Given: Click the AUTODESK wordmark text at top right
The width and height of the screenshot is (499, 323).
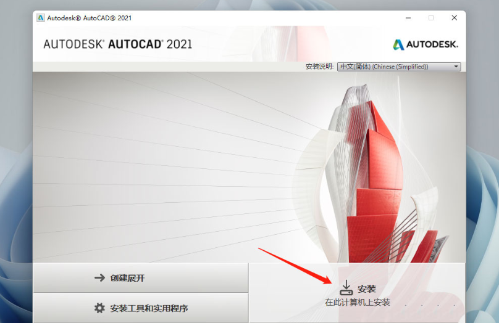Looking at the screenshot, I should [x=432, y=44].
